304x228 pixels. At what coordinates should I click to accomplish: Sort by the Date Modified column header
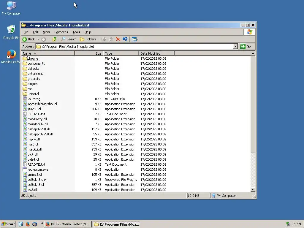156,53
